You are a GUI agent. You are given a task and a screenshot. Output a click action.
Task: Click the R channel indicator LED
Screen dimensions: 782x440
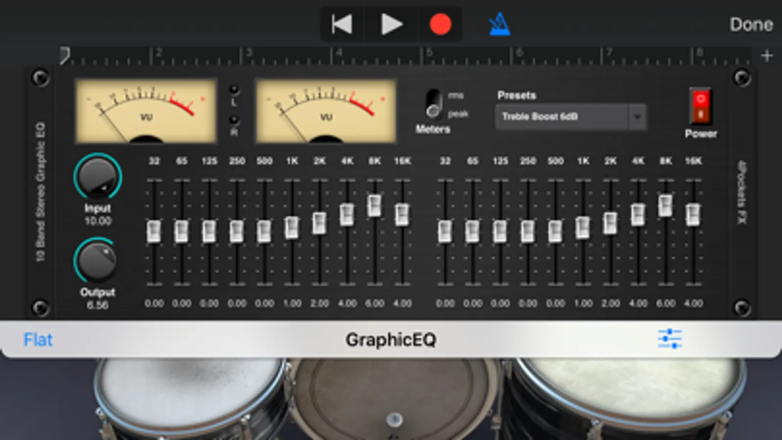click(x=234, y=119)
